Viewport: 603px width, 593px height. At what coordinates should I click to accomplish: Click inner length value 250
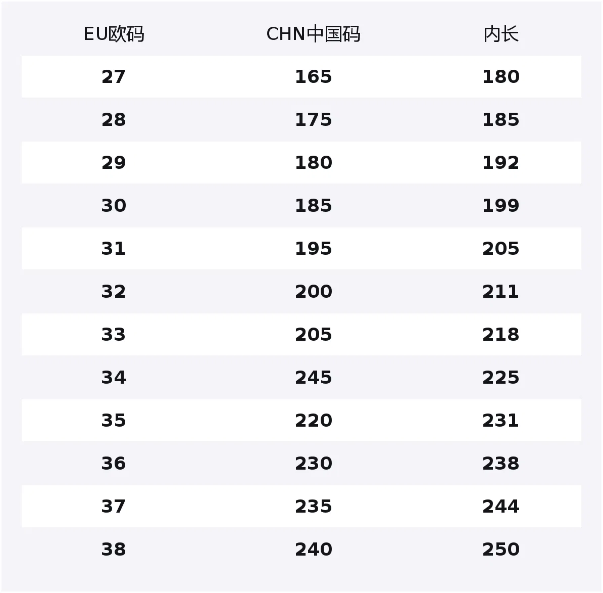click(501, 549)
